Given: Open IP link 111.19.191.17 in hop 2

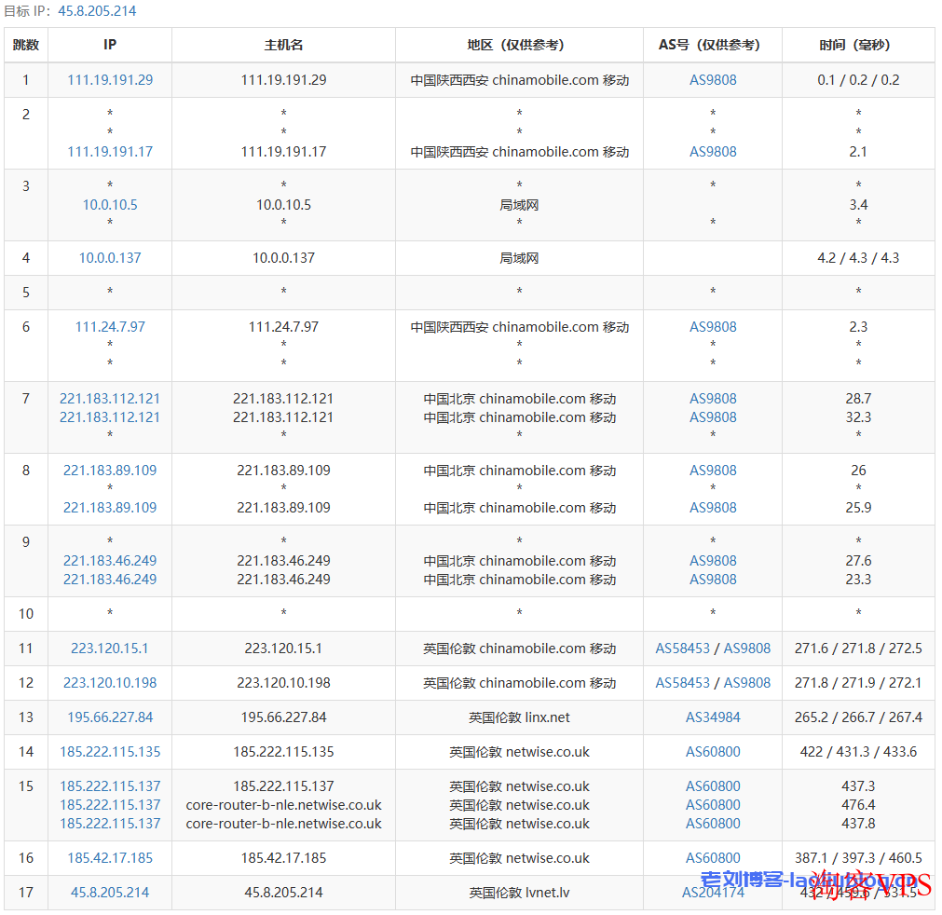Looking at the screenshot, I should pyautogui.click(x=110, y=151).
